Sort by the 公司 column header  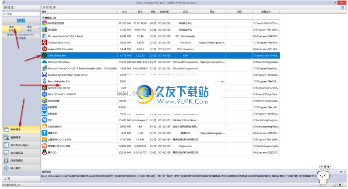coord(185,12)
